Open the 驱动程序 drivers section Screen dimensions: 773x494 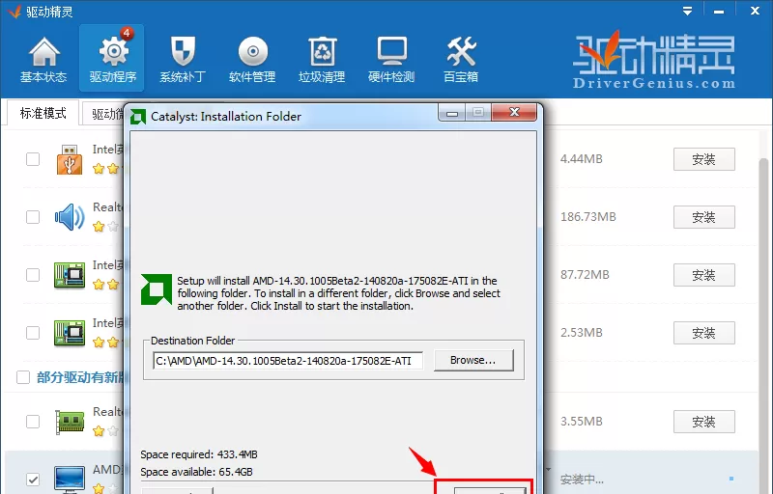click(112, 58)
